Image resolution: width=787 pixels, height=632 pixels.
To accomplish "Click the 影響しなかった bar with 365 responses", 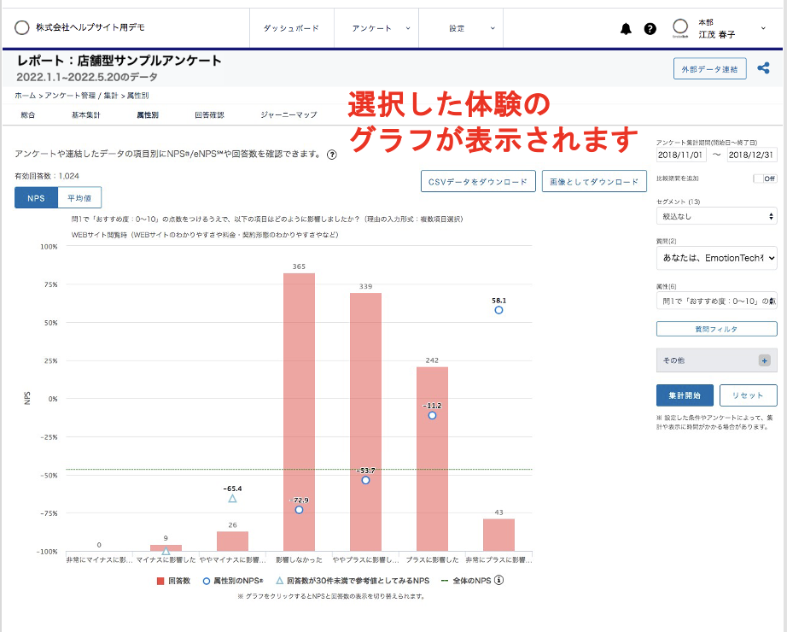I will click(299, 412).
